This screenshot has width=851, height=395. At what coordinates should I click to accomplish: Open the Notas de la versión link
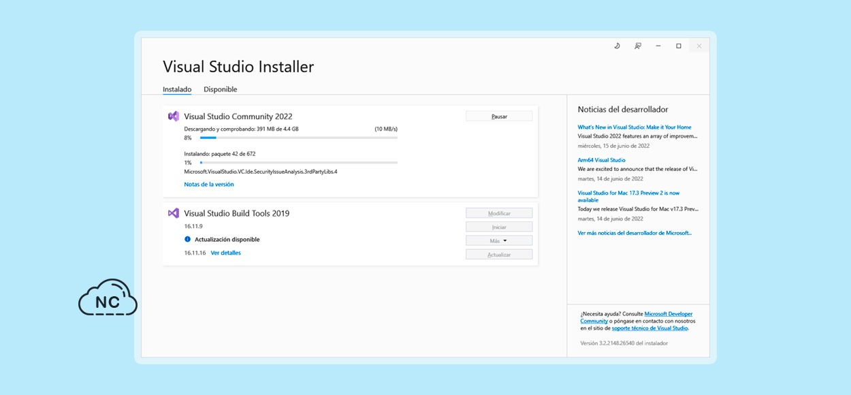[209, 185]
